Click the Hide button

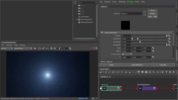[x=155, y=17]
